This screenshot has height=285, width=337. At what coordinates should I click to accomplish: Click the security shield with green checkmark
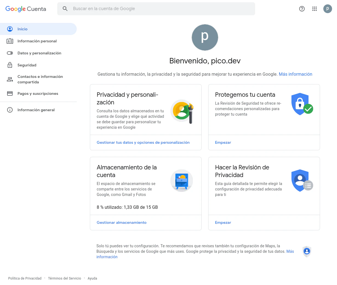pyautogui.click(x=302, y=104)
